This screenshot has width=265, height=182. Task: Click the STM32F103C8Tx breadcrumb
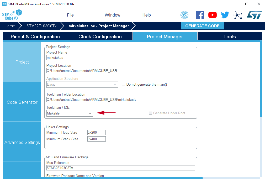pos(41,26)
